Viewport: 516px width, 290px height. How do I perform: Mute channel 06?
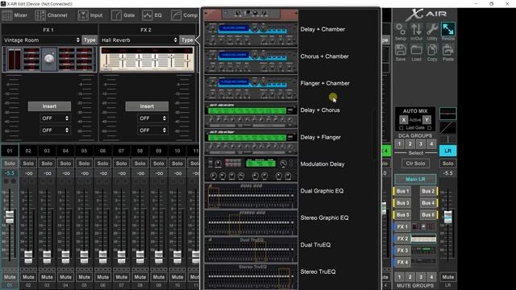click(102, 277)
